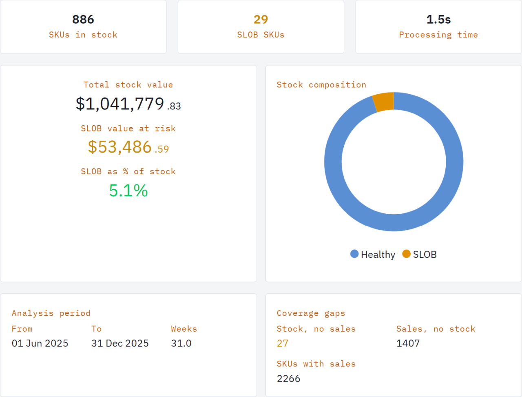Select the 886 SKUs in stock card
522x397 pixels.
click(x=83, y=27)
